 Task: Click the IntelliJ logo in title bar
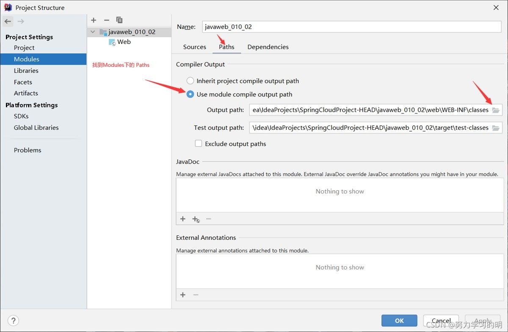8,7
